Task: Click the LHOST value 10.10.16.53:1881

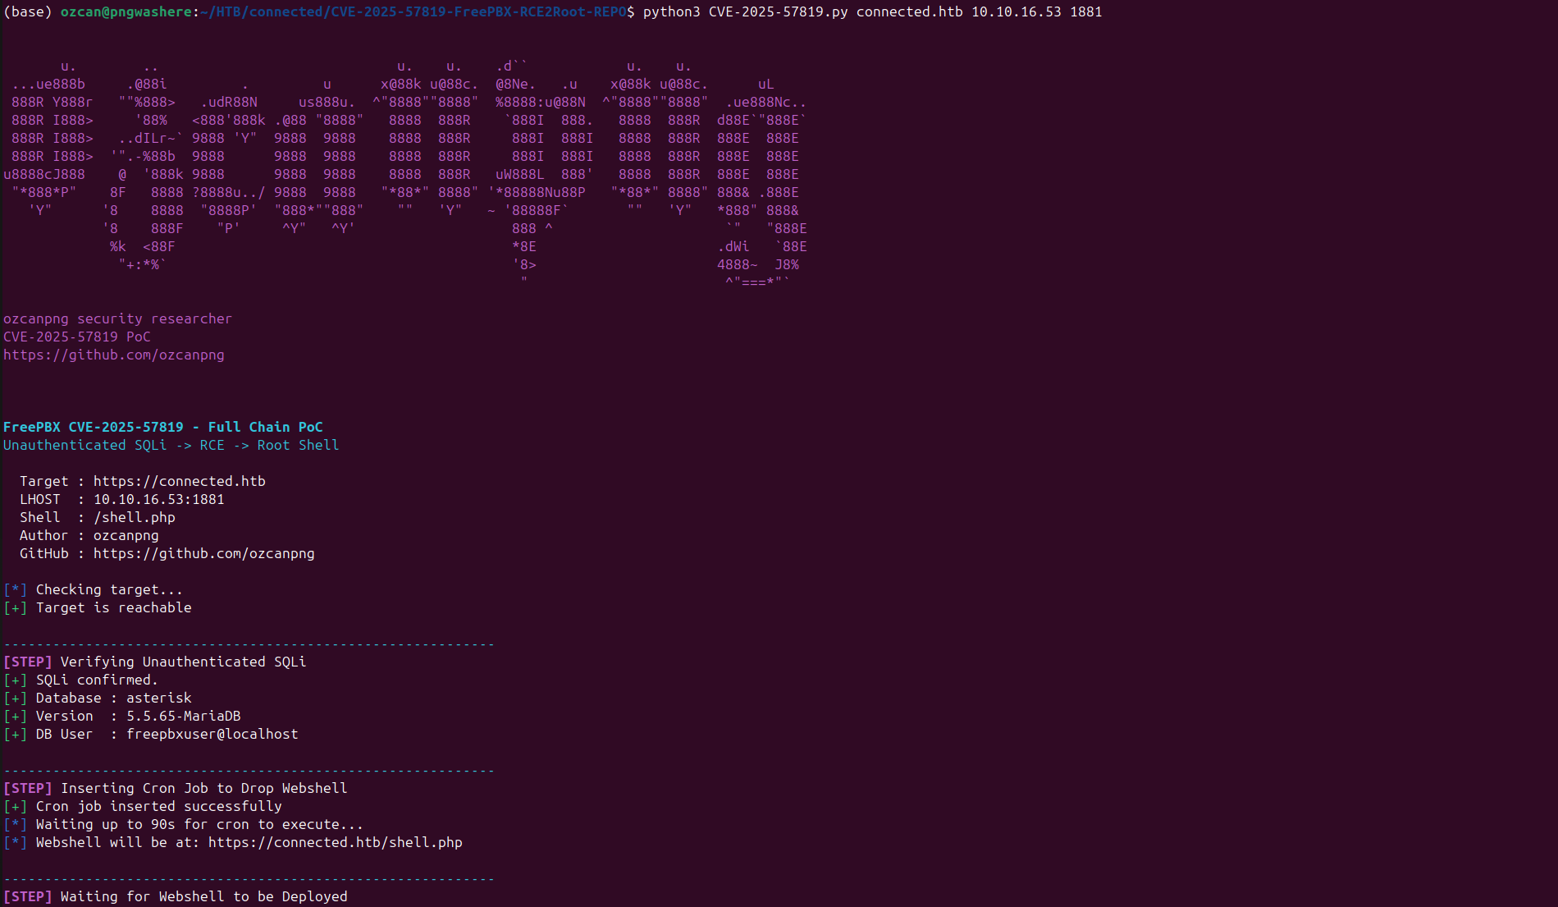Action: (x=159, y=499)
